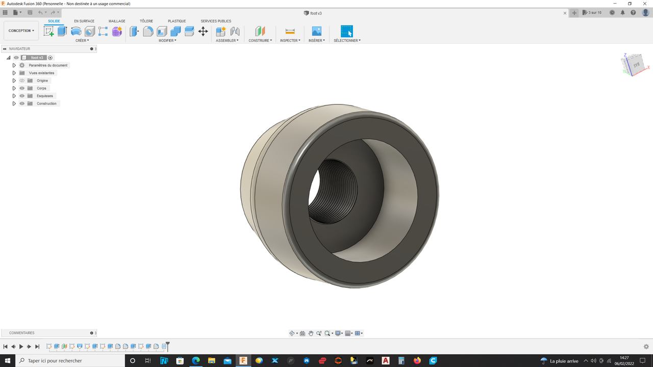Select the Offset Face tool
This screenshot has width=653, height=367.
pyautogui.click(x=189, y=31)
